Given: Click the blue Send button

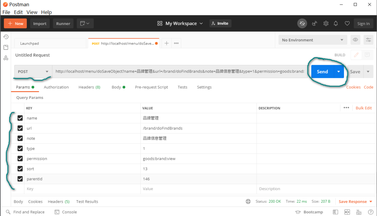Looking at the screenshot, I should 322,71.
